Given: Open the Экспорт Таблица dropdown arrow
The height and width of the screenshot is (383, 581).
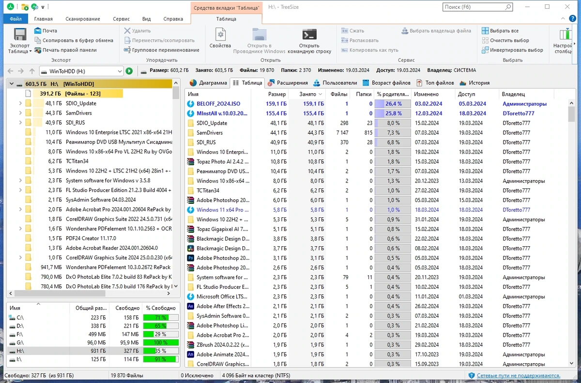Looking at the screenshot, I should (x=30, y=51).
